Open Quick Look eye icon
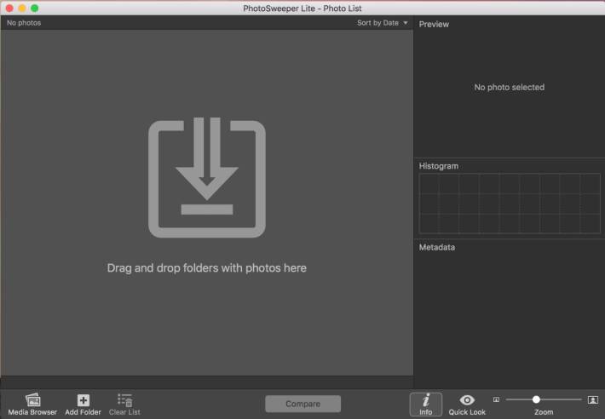Viewport: 605px width, 419px height. [x=467, y=400]
